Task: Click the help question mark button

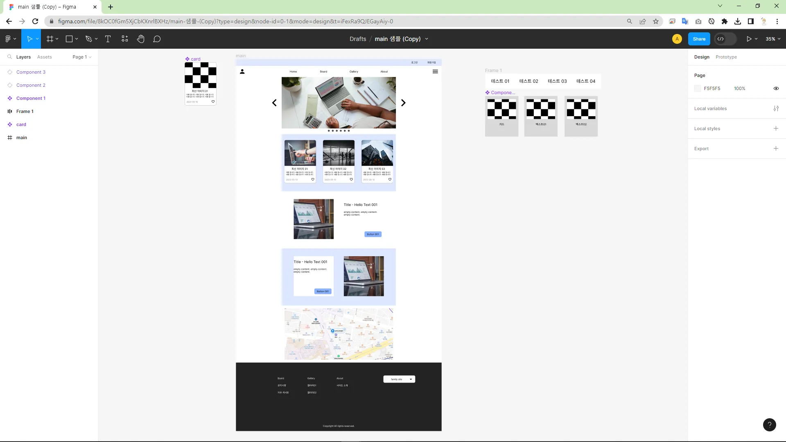Action: tap(769, 424)
